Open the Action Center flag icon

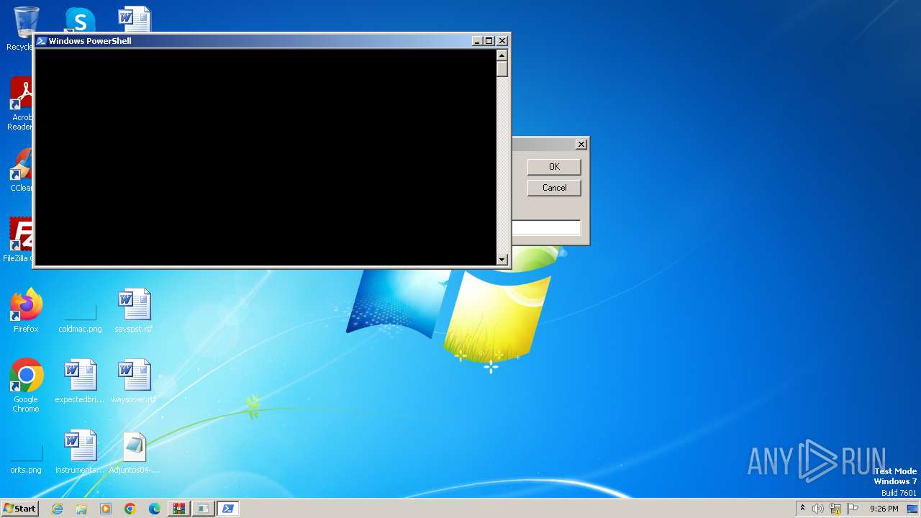(x=853, y=509)
